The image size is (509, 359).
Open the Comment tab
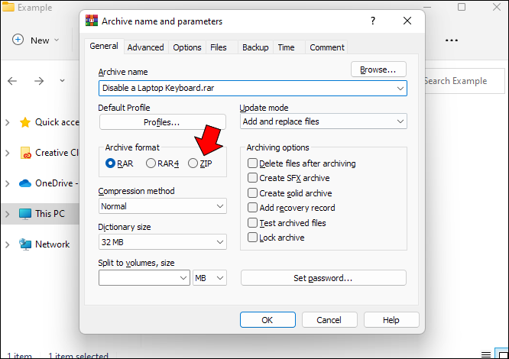click(326, 47)
